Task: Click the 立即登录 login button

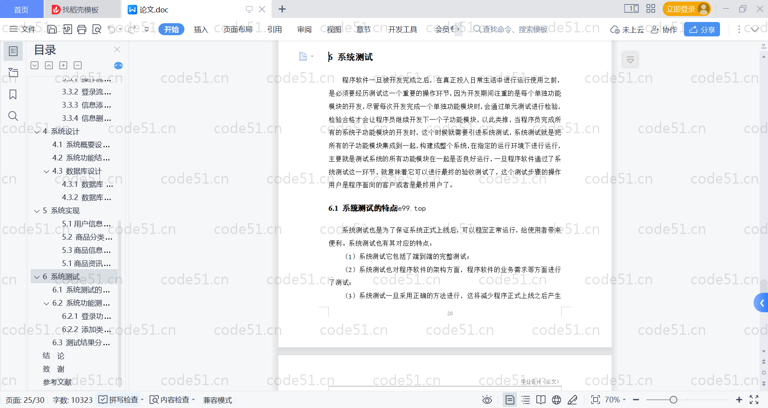Action: (686, 9)
